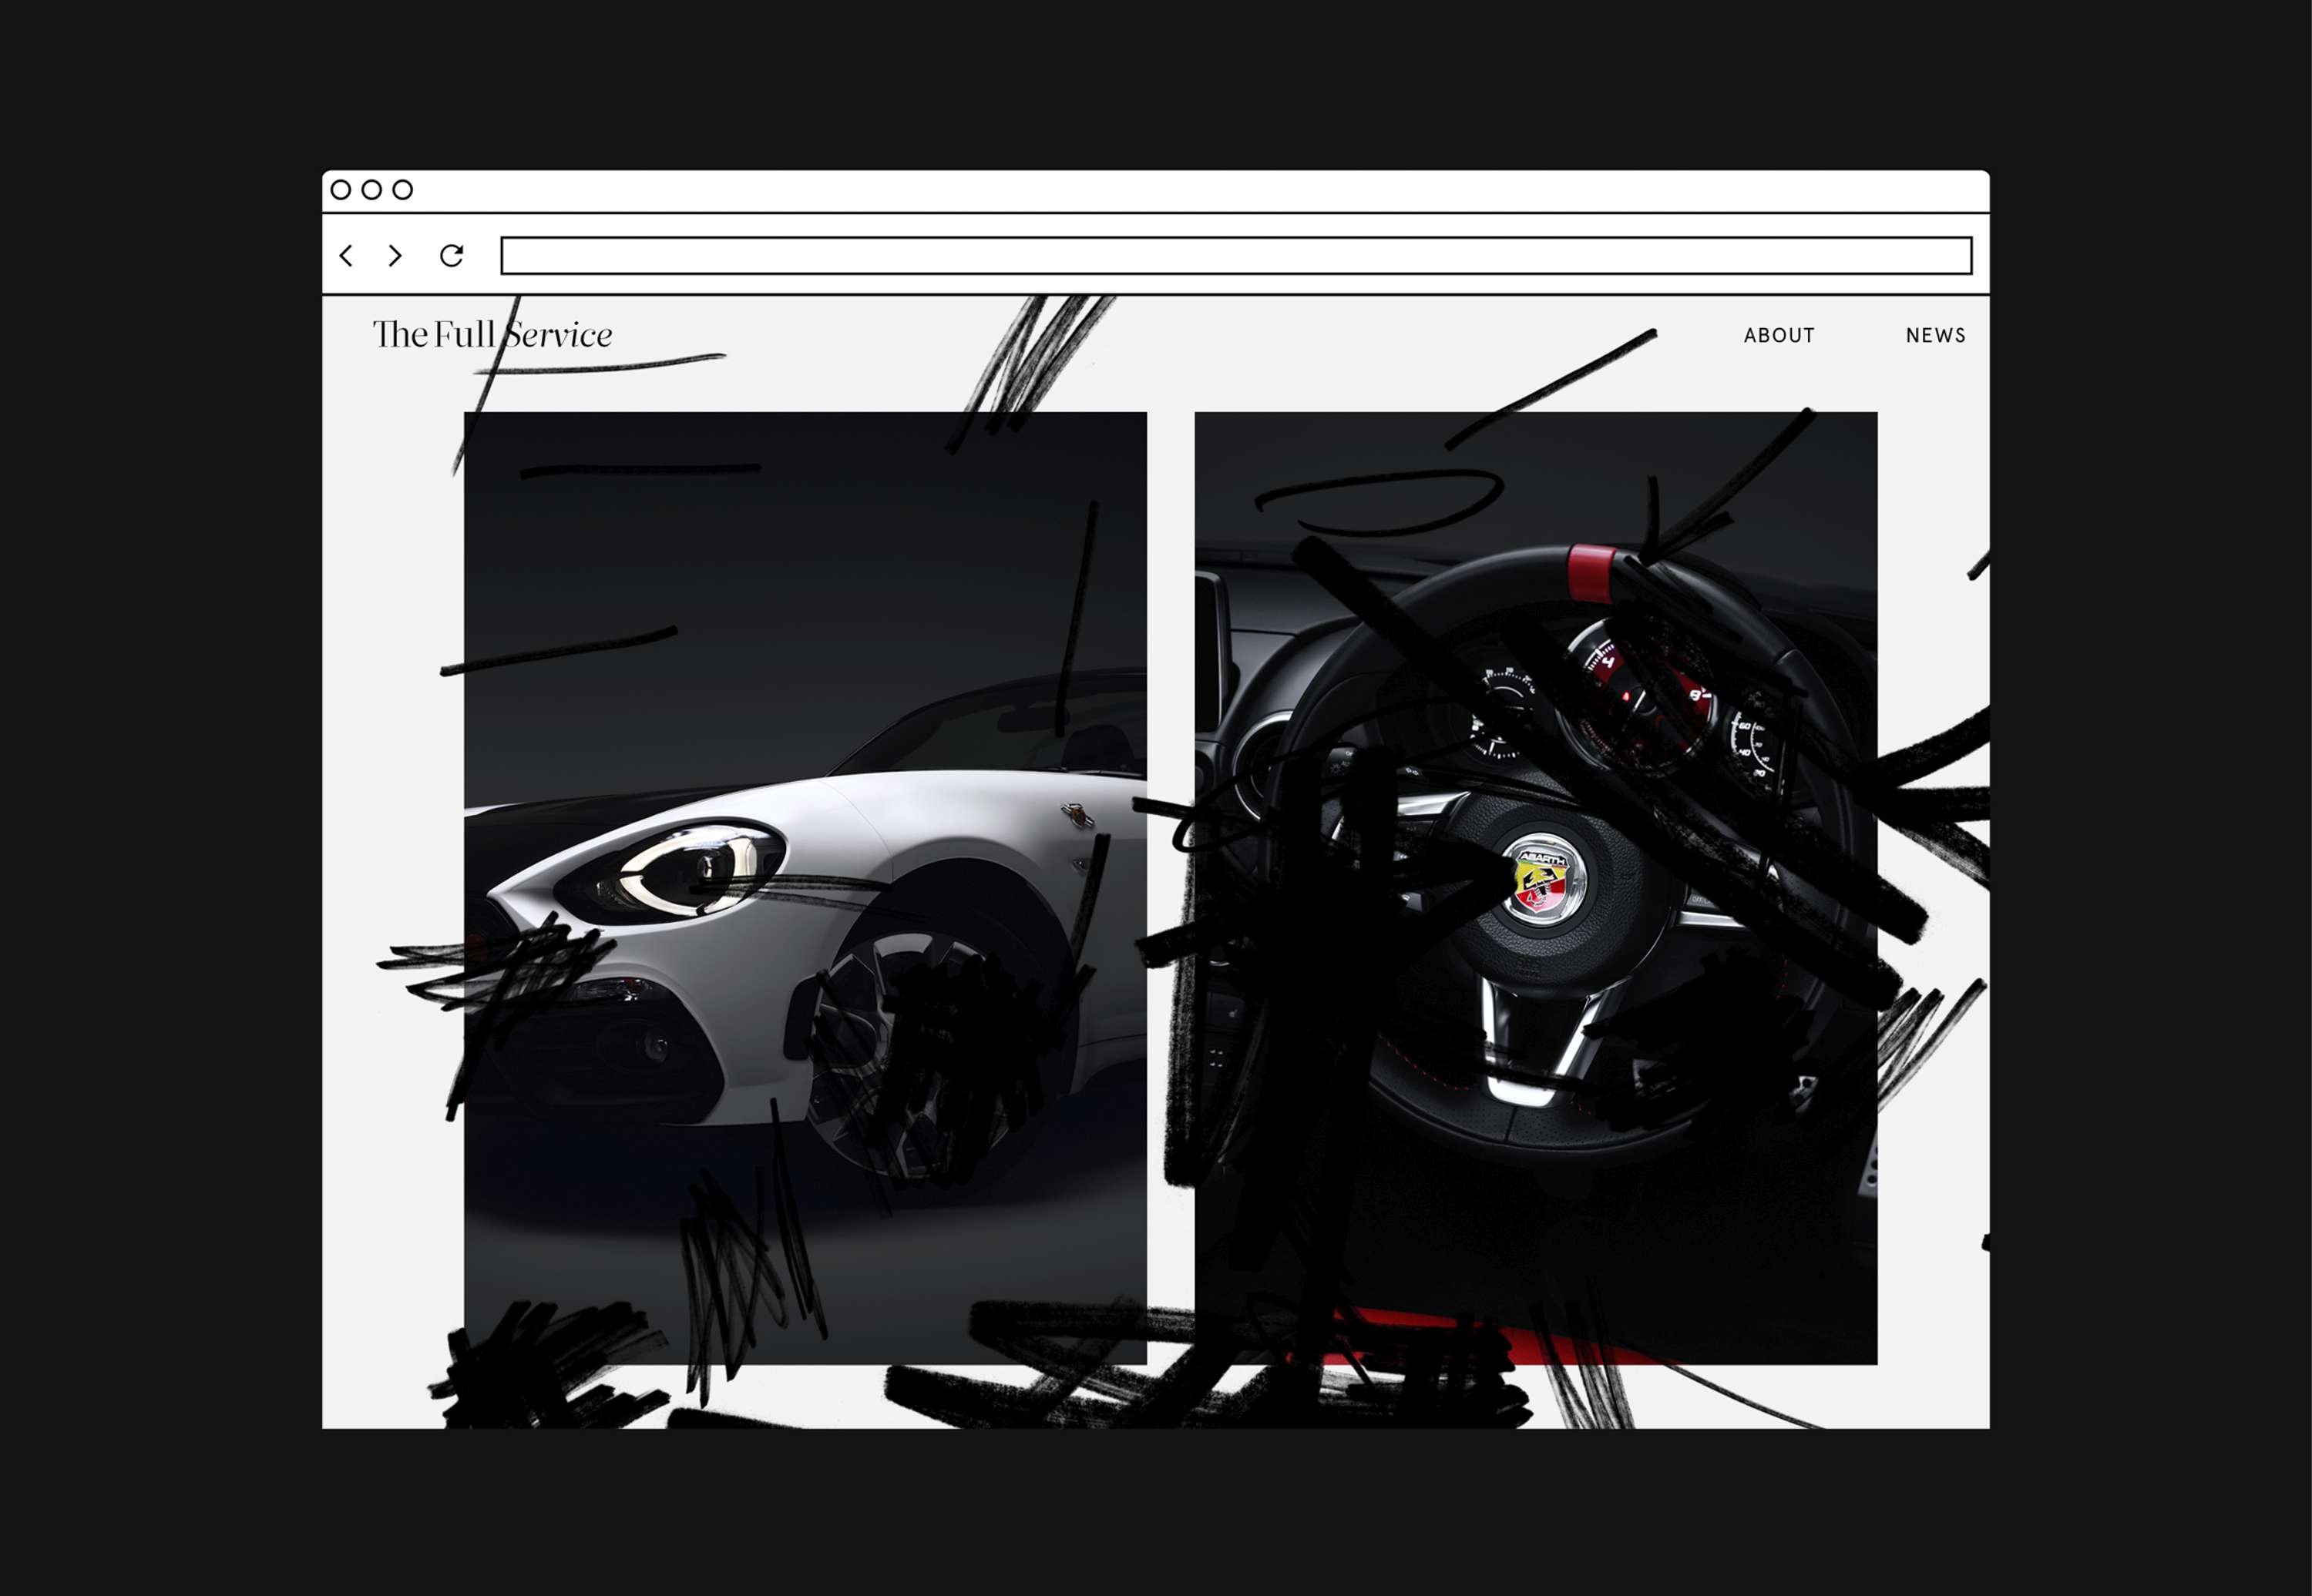The width and height of the screenshot is (2312, 1596).
Task: Click the third window control circle
Action: [x=402, y=190]
